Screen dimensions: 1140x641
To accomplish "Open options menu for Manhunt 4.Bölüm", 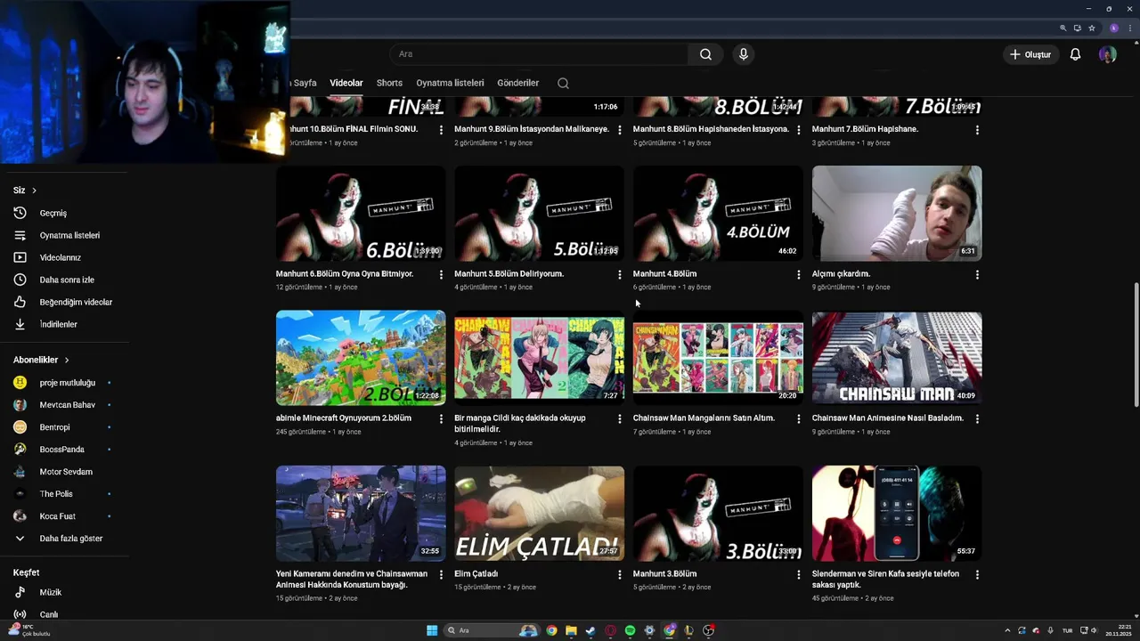I will 798,275.
